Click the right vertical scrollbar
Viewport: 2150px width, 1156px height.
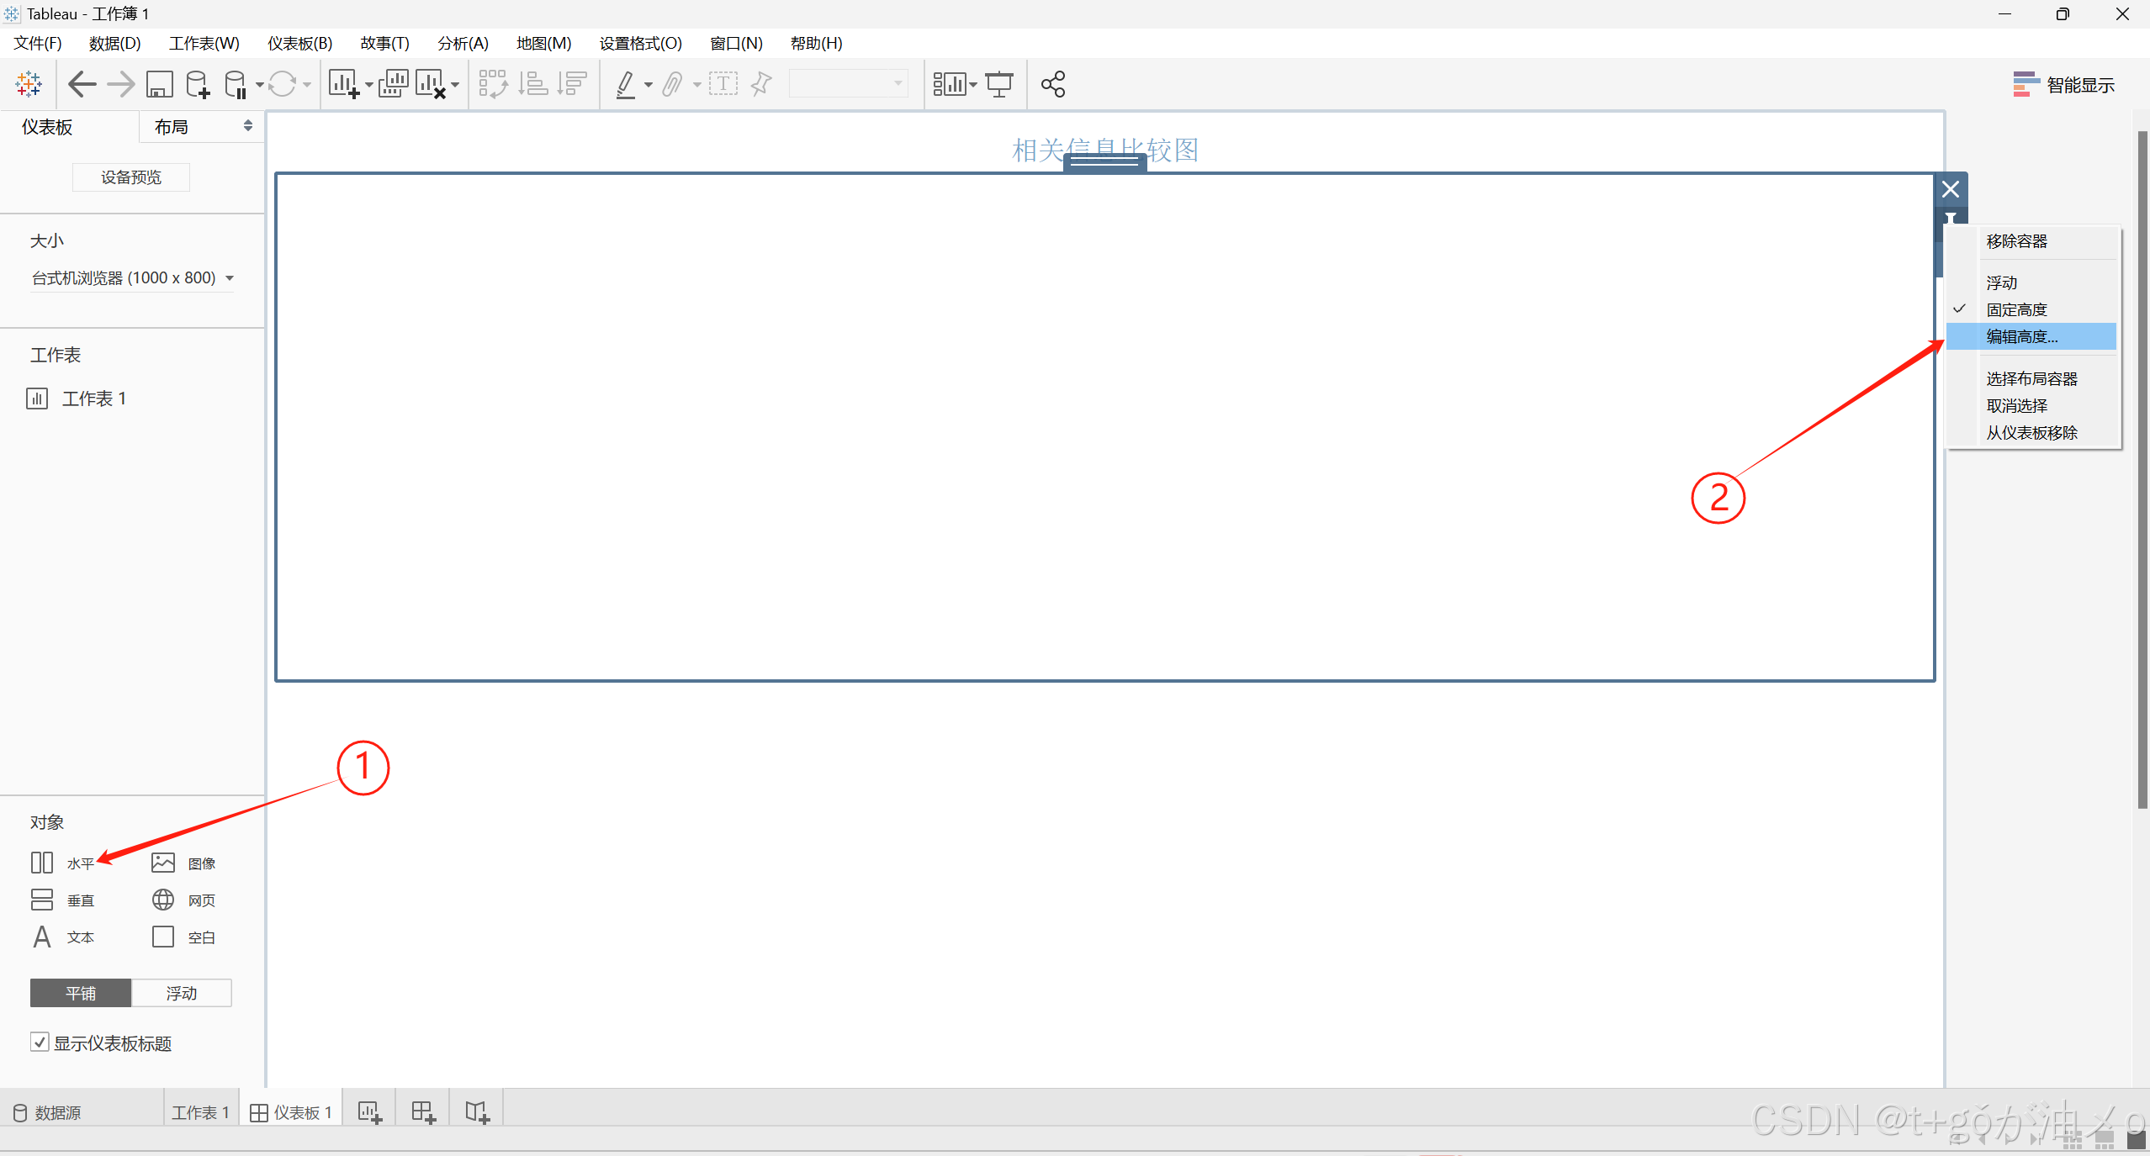point(2142,471)
